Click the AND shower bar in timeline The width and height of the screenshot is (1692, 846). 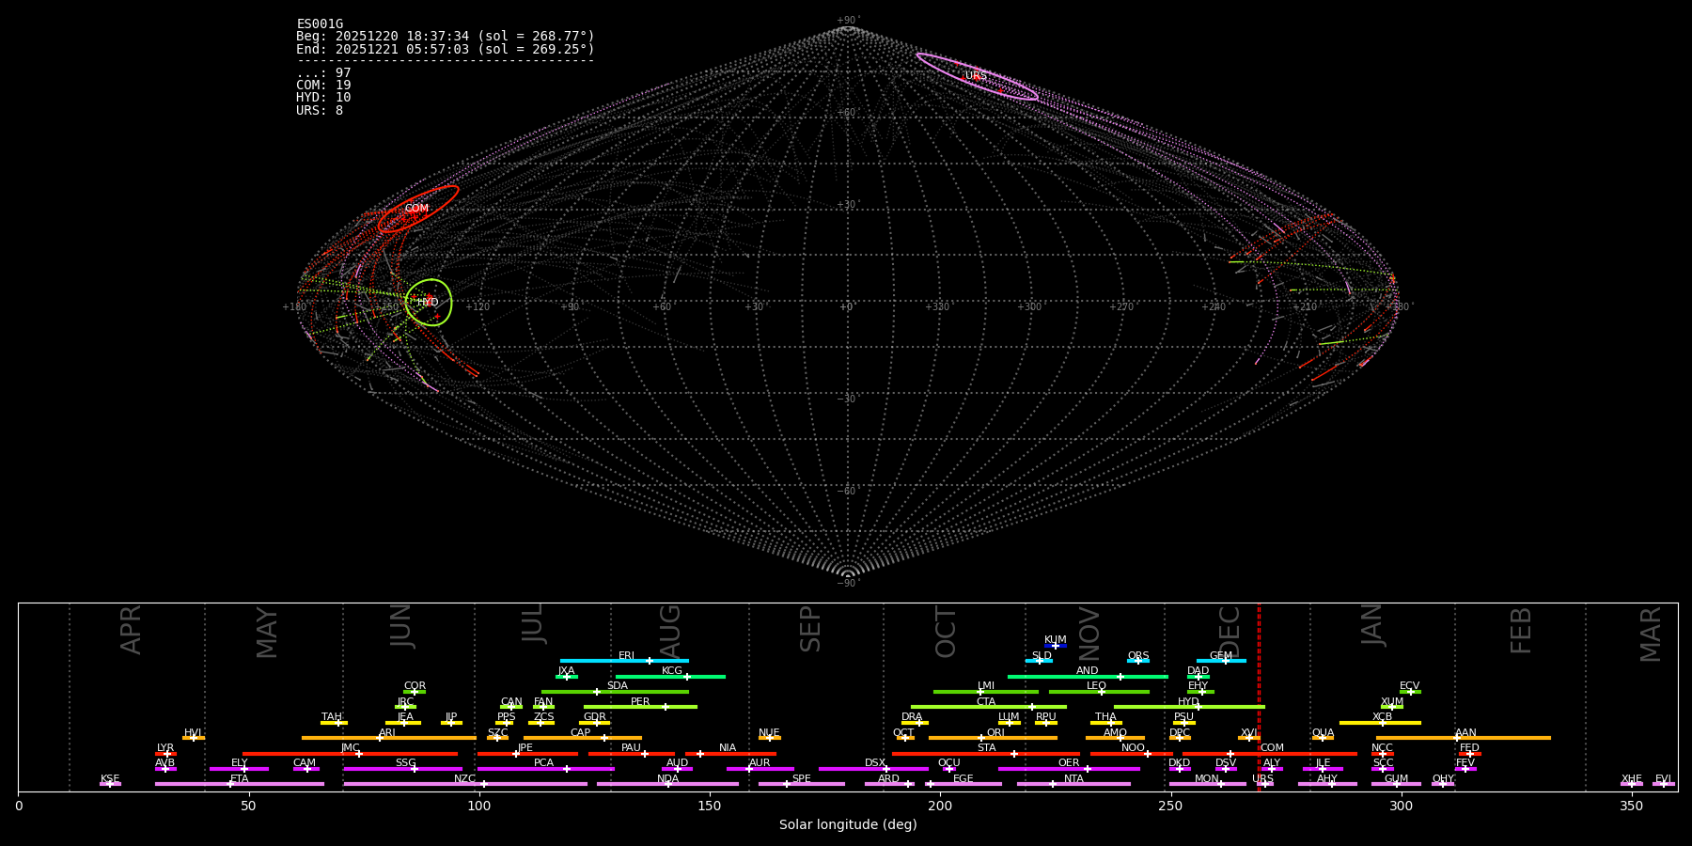point(1088,676)
